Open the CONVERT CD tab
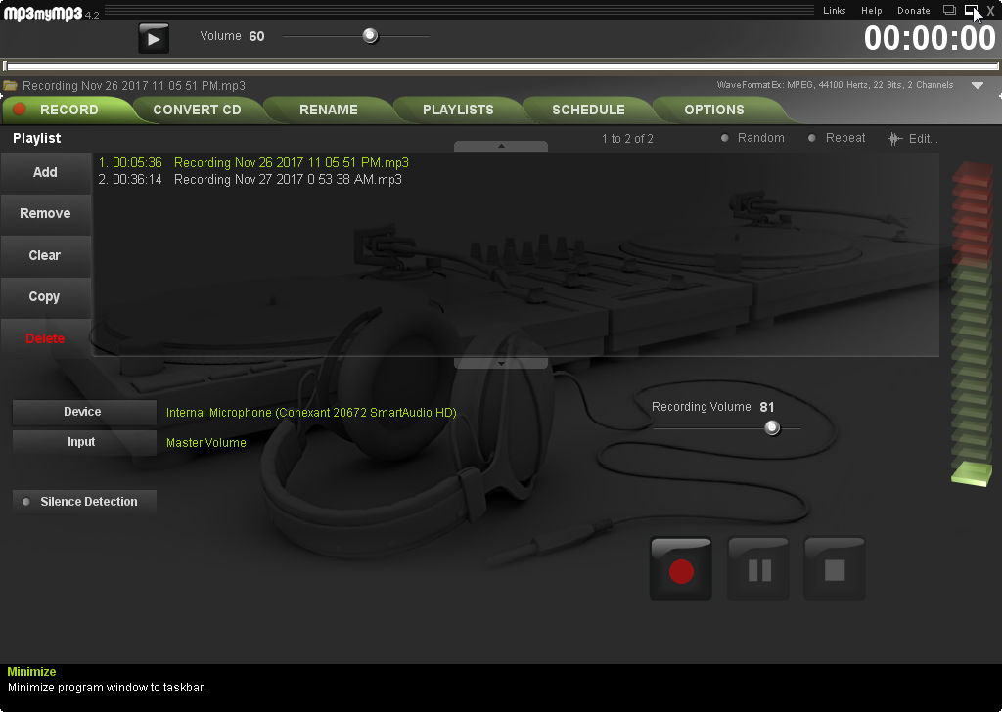1002x712 pixels. click(197, 110)
